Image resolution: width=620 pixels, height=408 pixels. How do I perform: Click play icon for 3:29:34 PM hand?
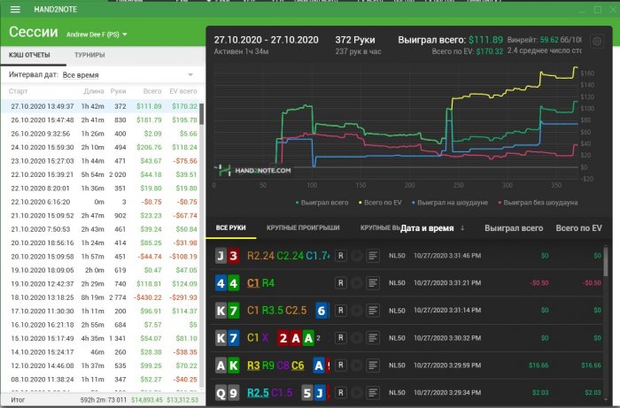(x=357, y=393)
